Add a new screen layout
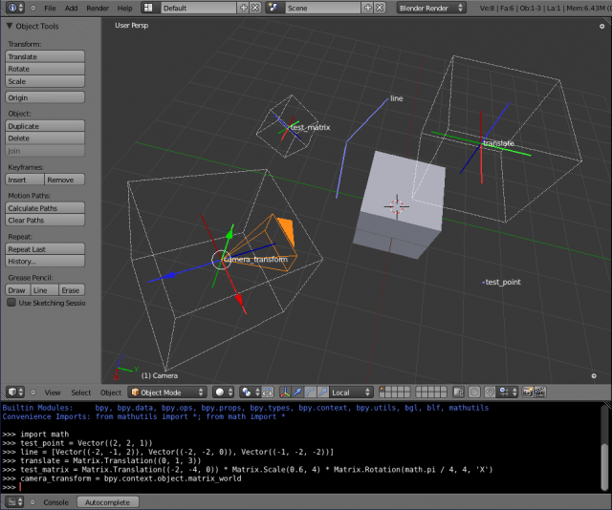This screenshot has width=612, height=510. (244, 8)
